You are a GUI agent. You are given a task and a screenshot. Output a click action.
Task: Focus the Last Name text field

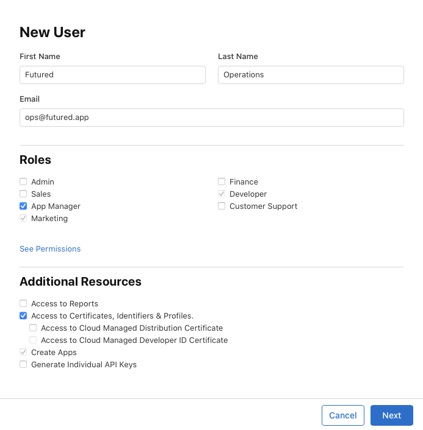[311, 75]
